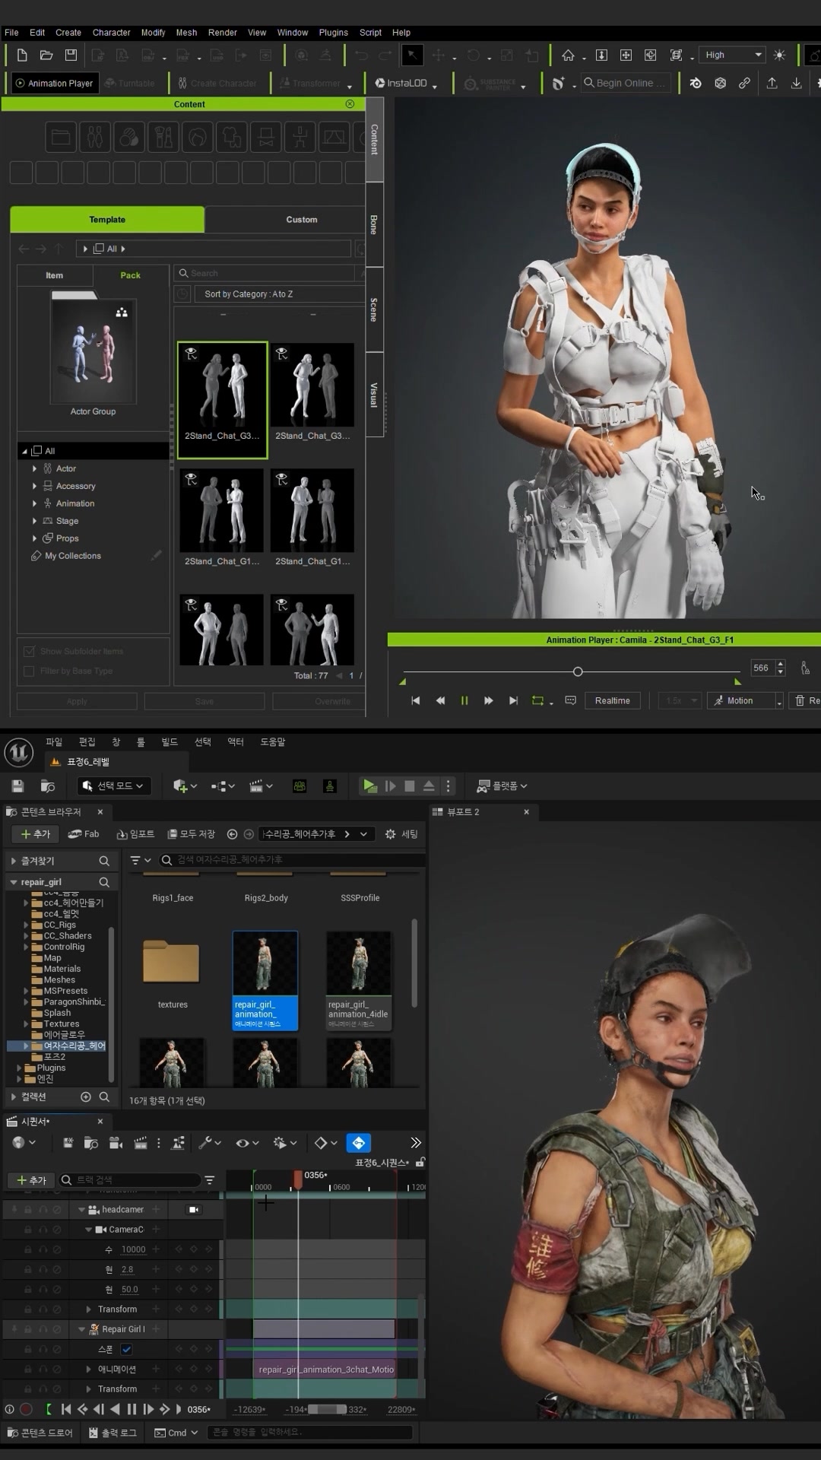
Task: Open the InstaLOD tool
Action: [401, 83]
